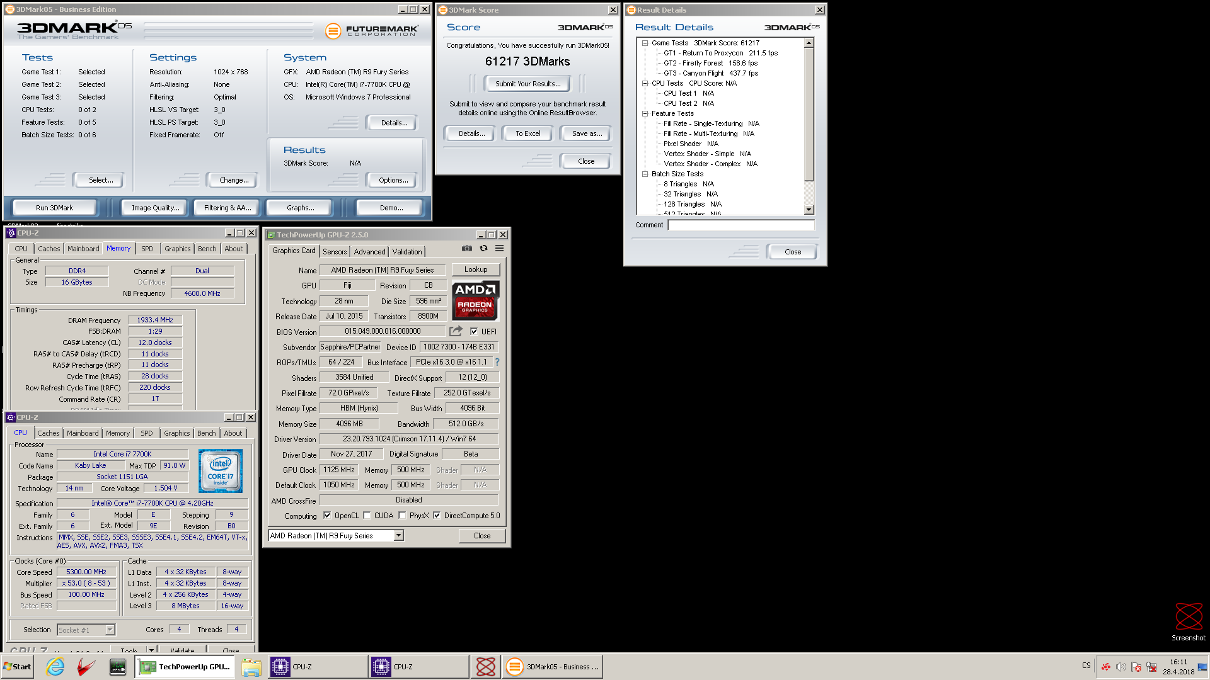
Task: Collapse the Game Tests tree node
Action: point(645,43)
